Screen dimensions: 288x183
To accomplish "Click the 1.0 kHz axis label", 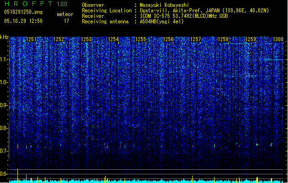I will 4,82.
